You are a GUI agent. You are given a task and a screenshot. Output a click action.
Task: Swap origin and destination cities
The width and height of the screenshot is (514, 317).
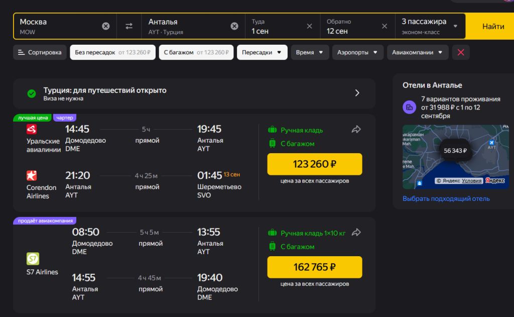point(129,26)
